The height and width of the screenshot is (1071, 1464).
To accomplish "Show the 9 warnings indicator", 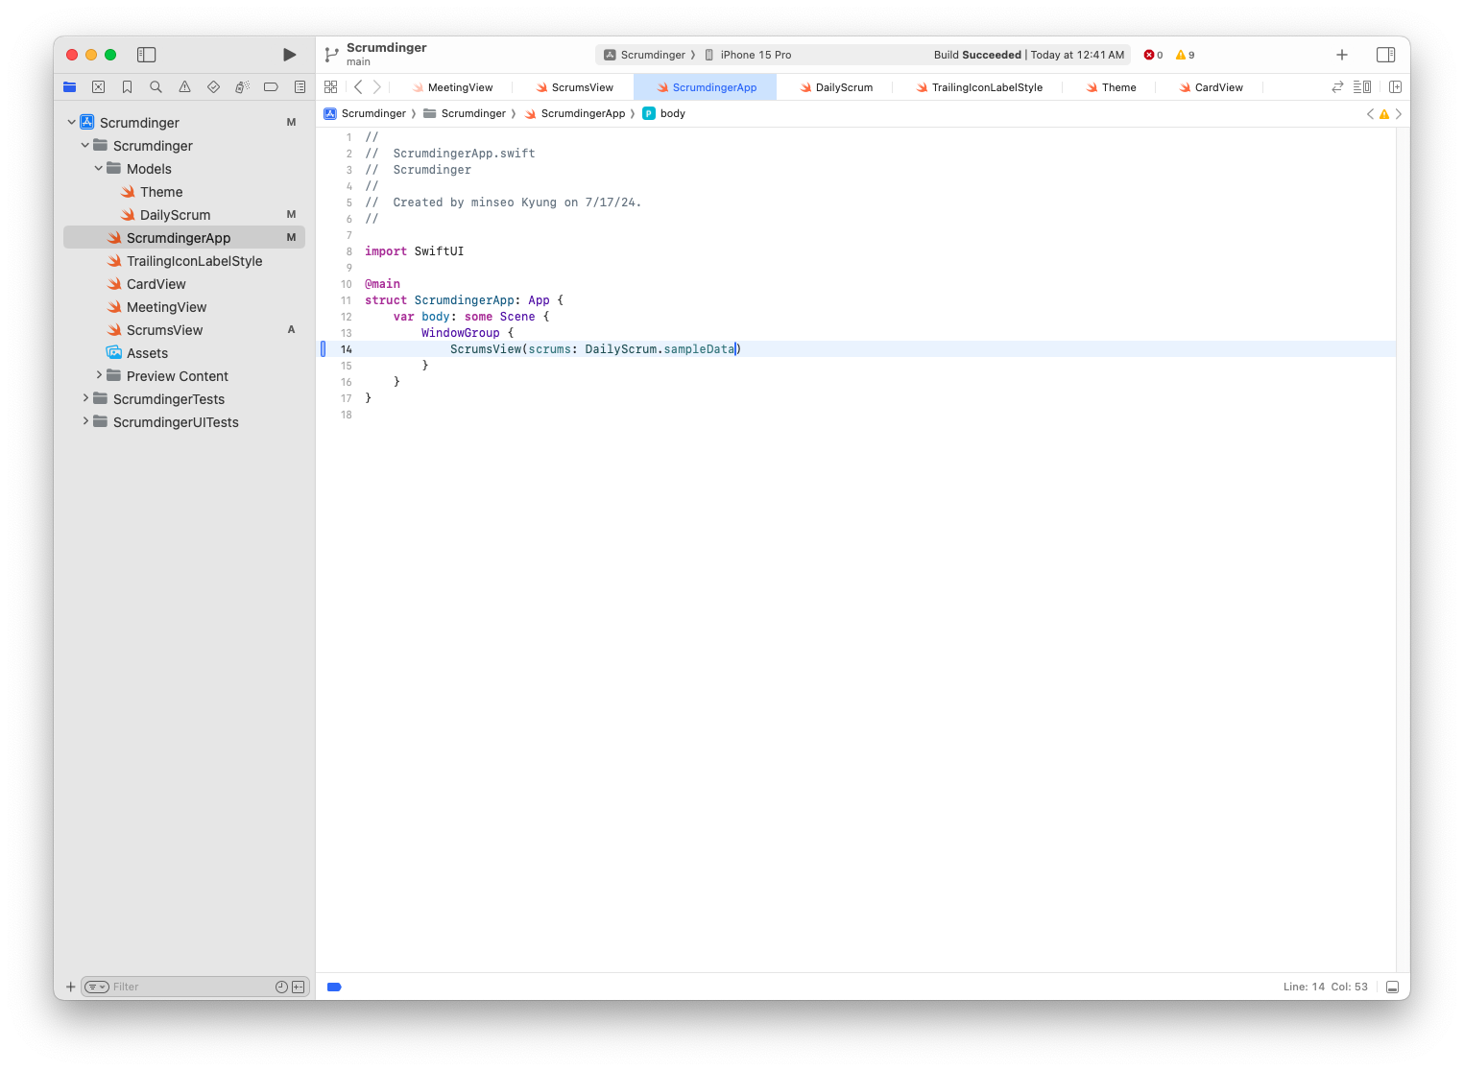I will coord(1185,55).
